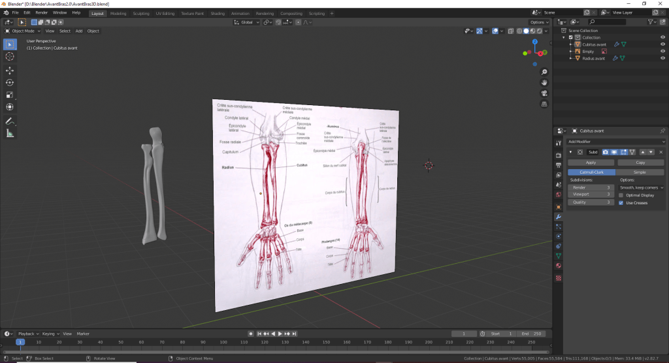Uncheck the Use Creases checkbox
This screenshot has height=363, width=669.
coord(621,203)
